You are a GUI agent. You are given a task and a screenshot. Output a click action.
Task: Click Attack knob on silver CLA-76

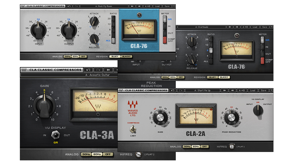click(94, 21)
